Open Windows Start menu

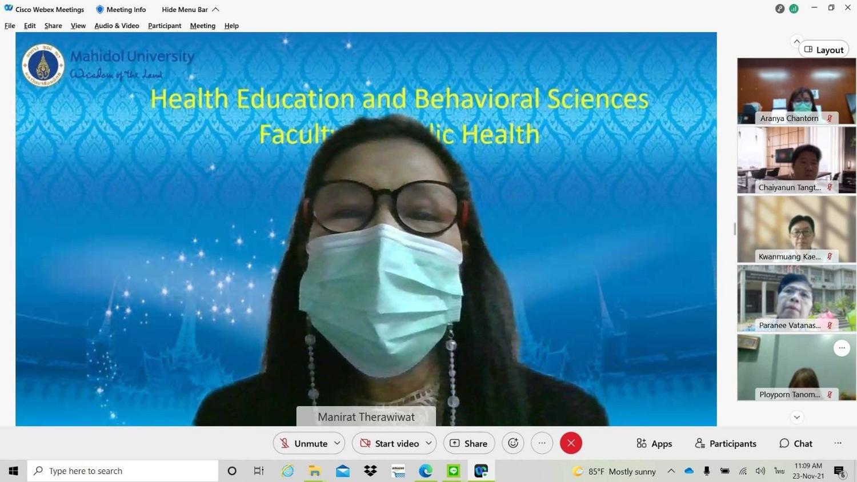coord(13,471)
